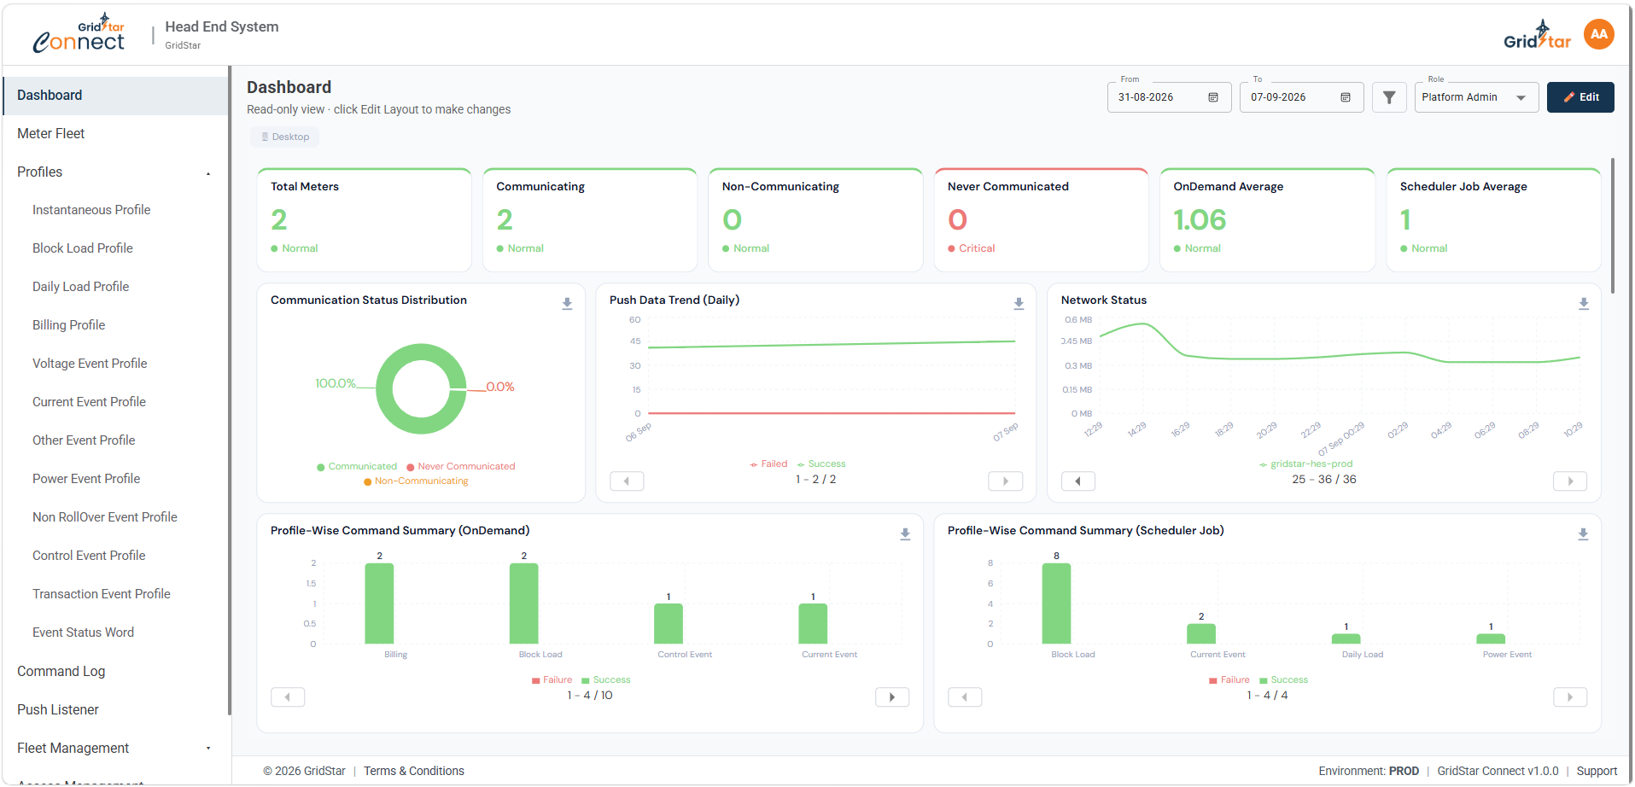Open the From date calendar icon

click(1213, 97)
